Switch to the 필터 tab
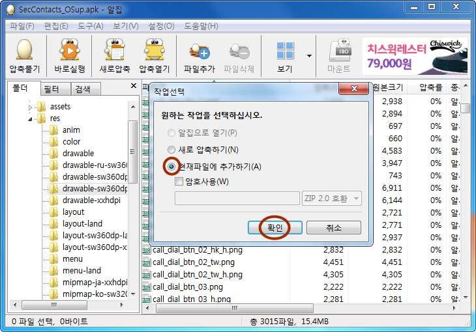Image resolution: width=476 pixels, height=332 pixels. [x=52, y=89]
